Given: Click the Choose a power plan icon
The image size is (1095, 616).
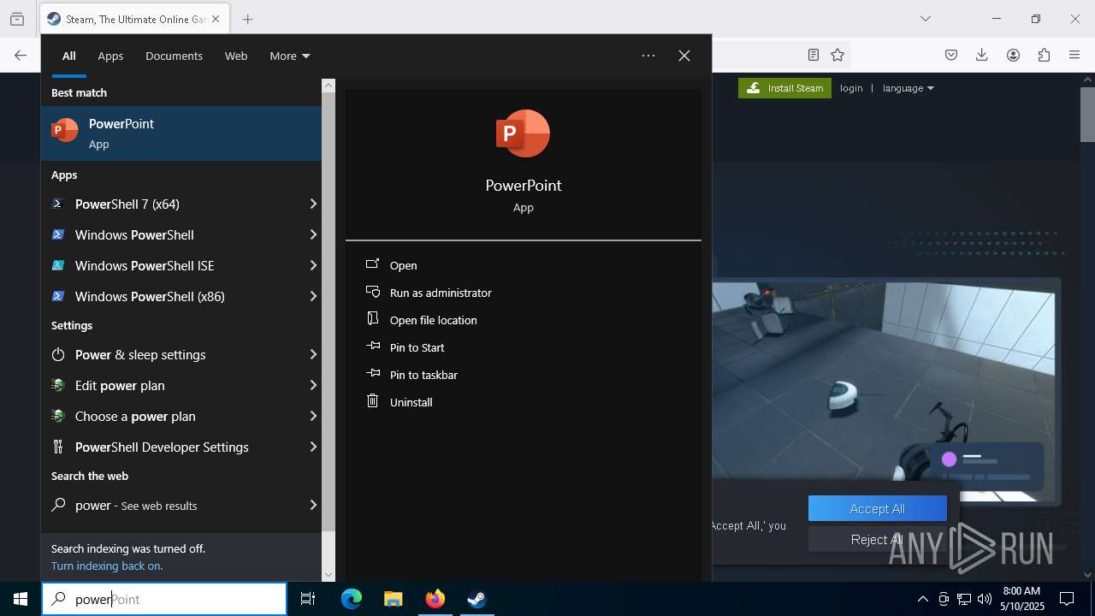Looking at the screenshot, I should pyautogui.click(x=58, y=416).
